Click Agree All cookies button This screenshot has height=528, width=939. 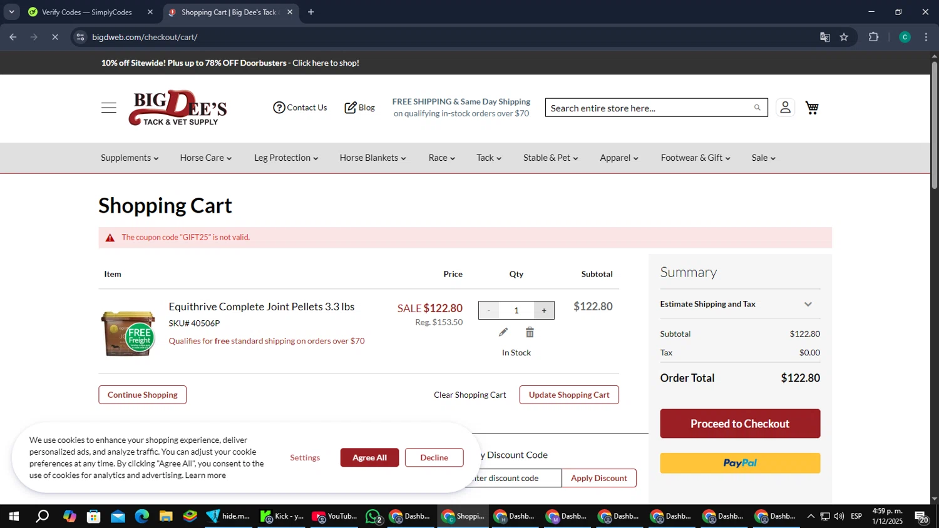tap(369, 457)
